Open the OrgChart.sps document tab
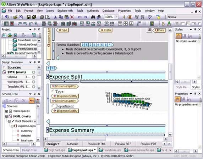 [54, 150]
